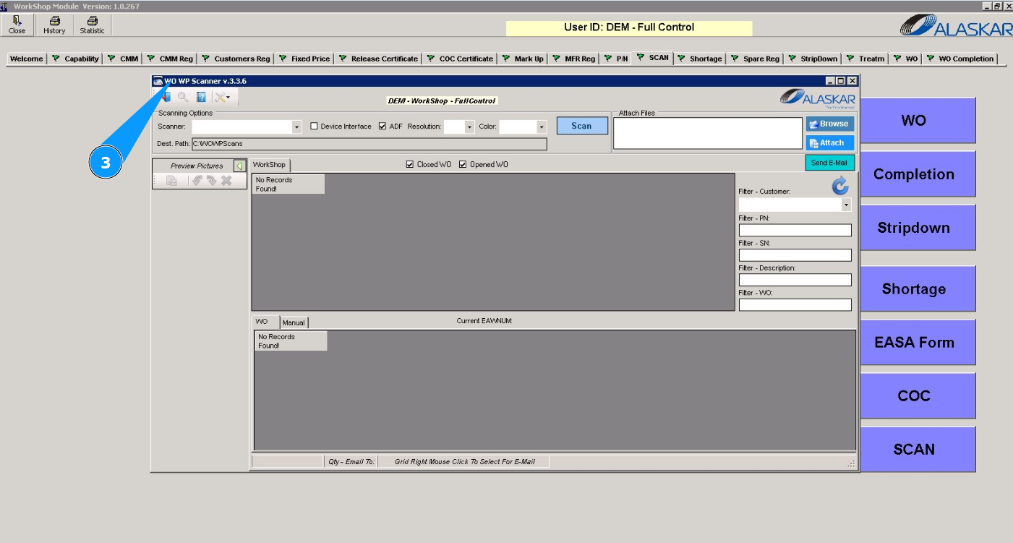Switch to the Mark Up tab
Screen dimensions: 1013x543
[523, 59]
